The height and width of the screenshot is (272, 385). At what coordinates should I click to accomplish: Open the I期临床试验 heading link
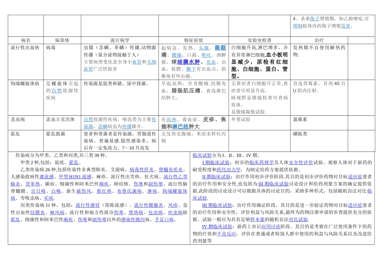pyautogui.click(x=216, y=162)
